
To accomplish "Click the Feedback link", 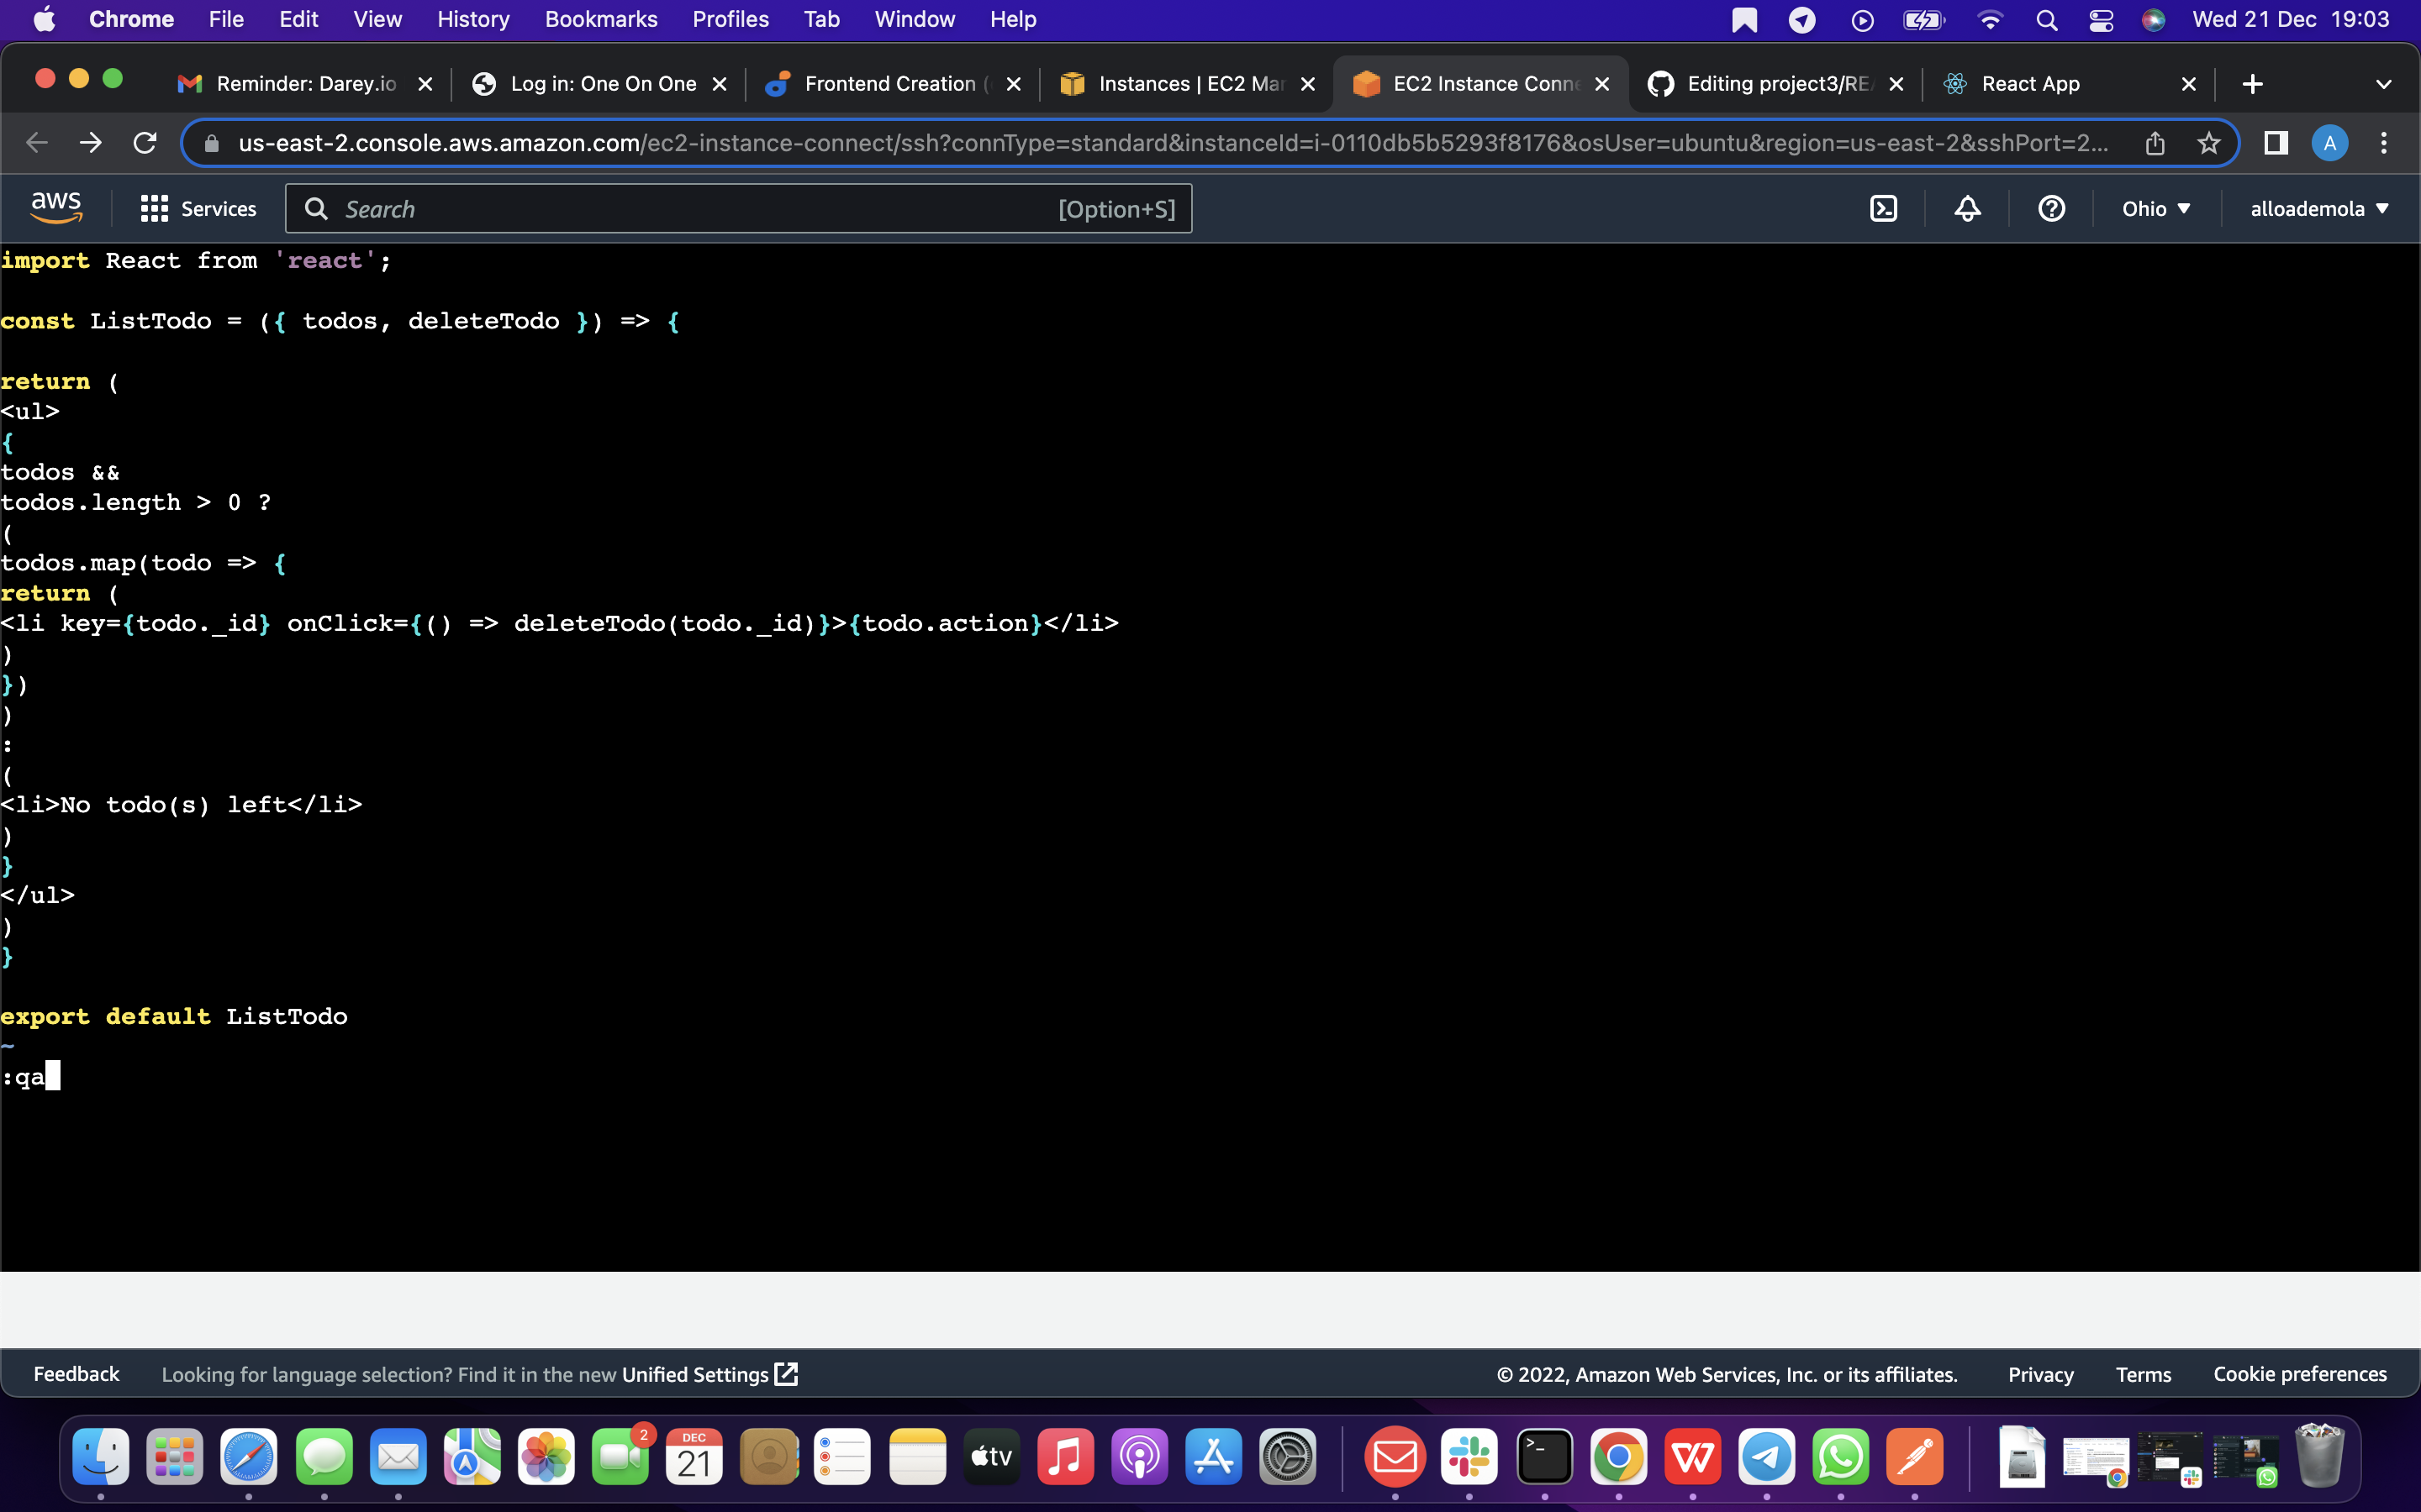I will click(76, 1373).
